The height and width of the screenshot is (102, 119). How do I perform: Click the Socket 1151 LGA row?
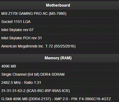point(59,22)
